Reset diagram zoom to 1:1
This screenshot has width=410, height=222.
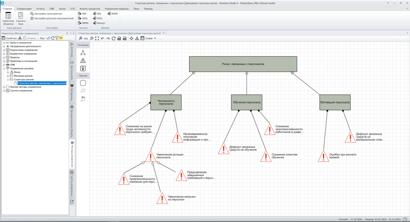[86, 38]
